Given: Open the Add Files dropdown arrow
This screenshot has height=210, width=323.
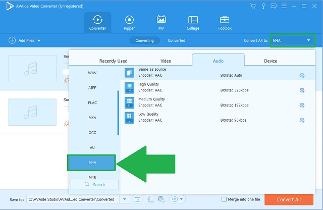Looking at the screenshot, I should (x=39, y=40).
